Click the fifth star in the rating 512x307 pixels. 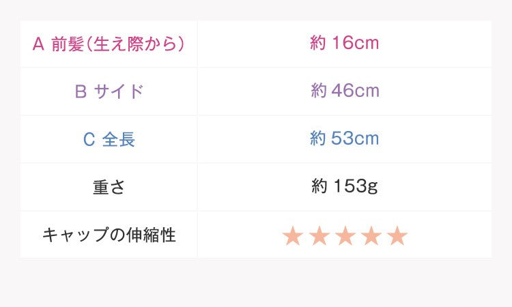[x=397, y=236]
